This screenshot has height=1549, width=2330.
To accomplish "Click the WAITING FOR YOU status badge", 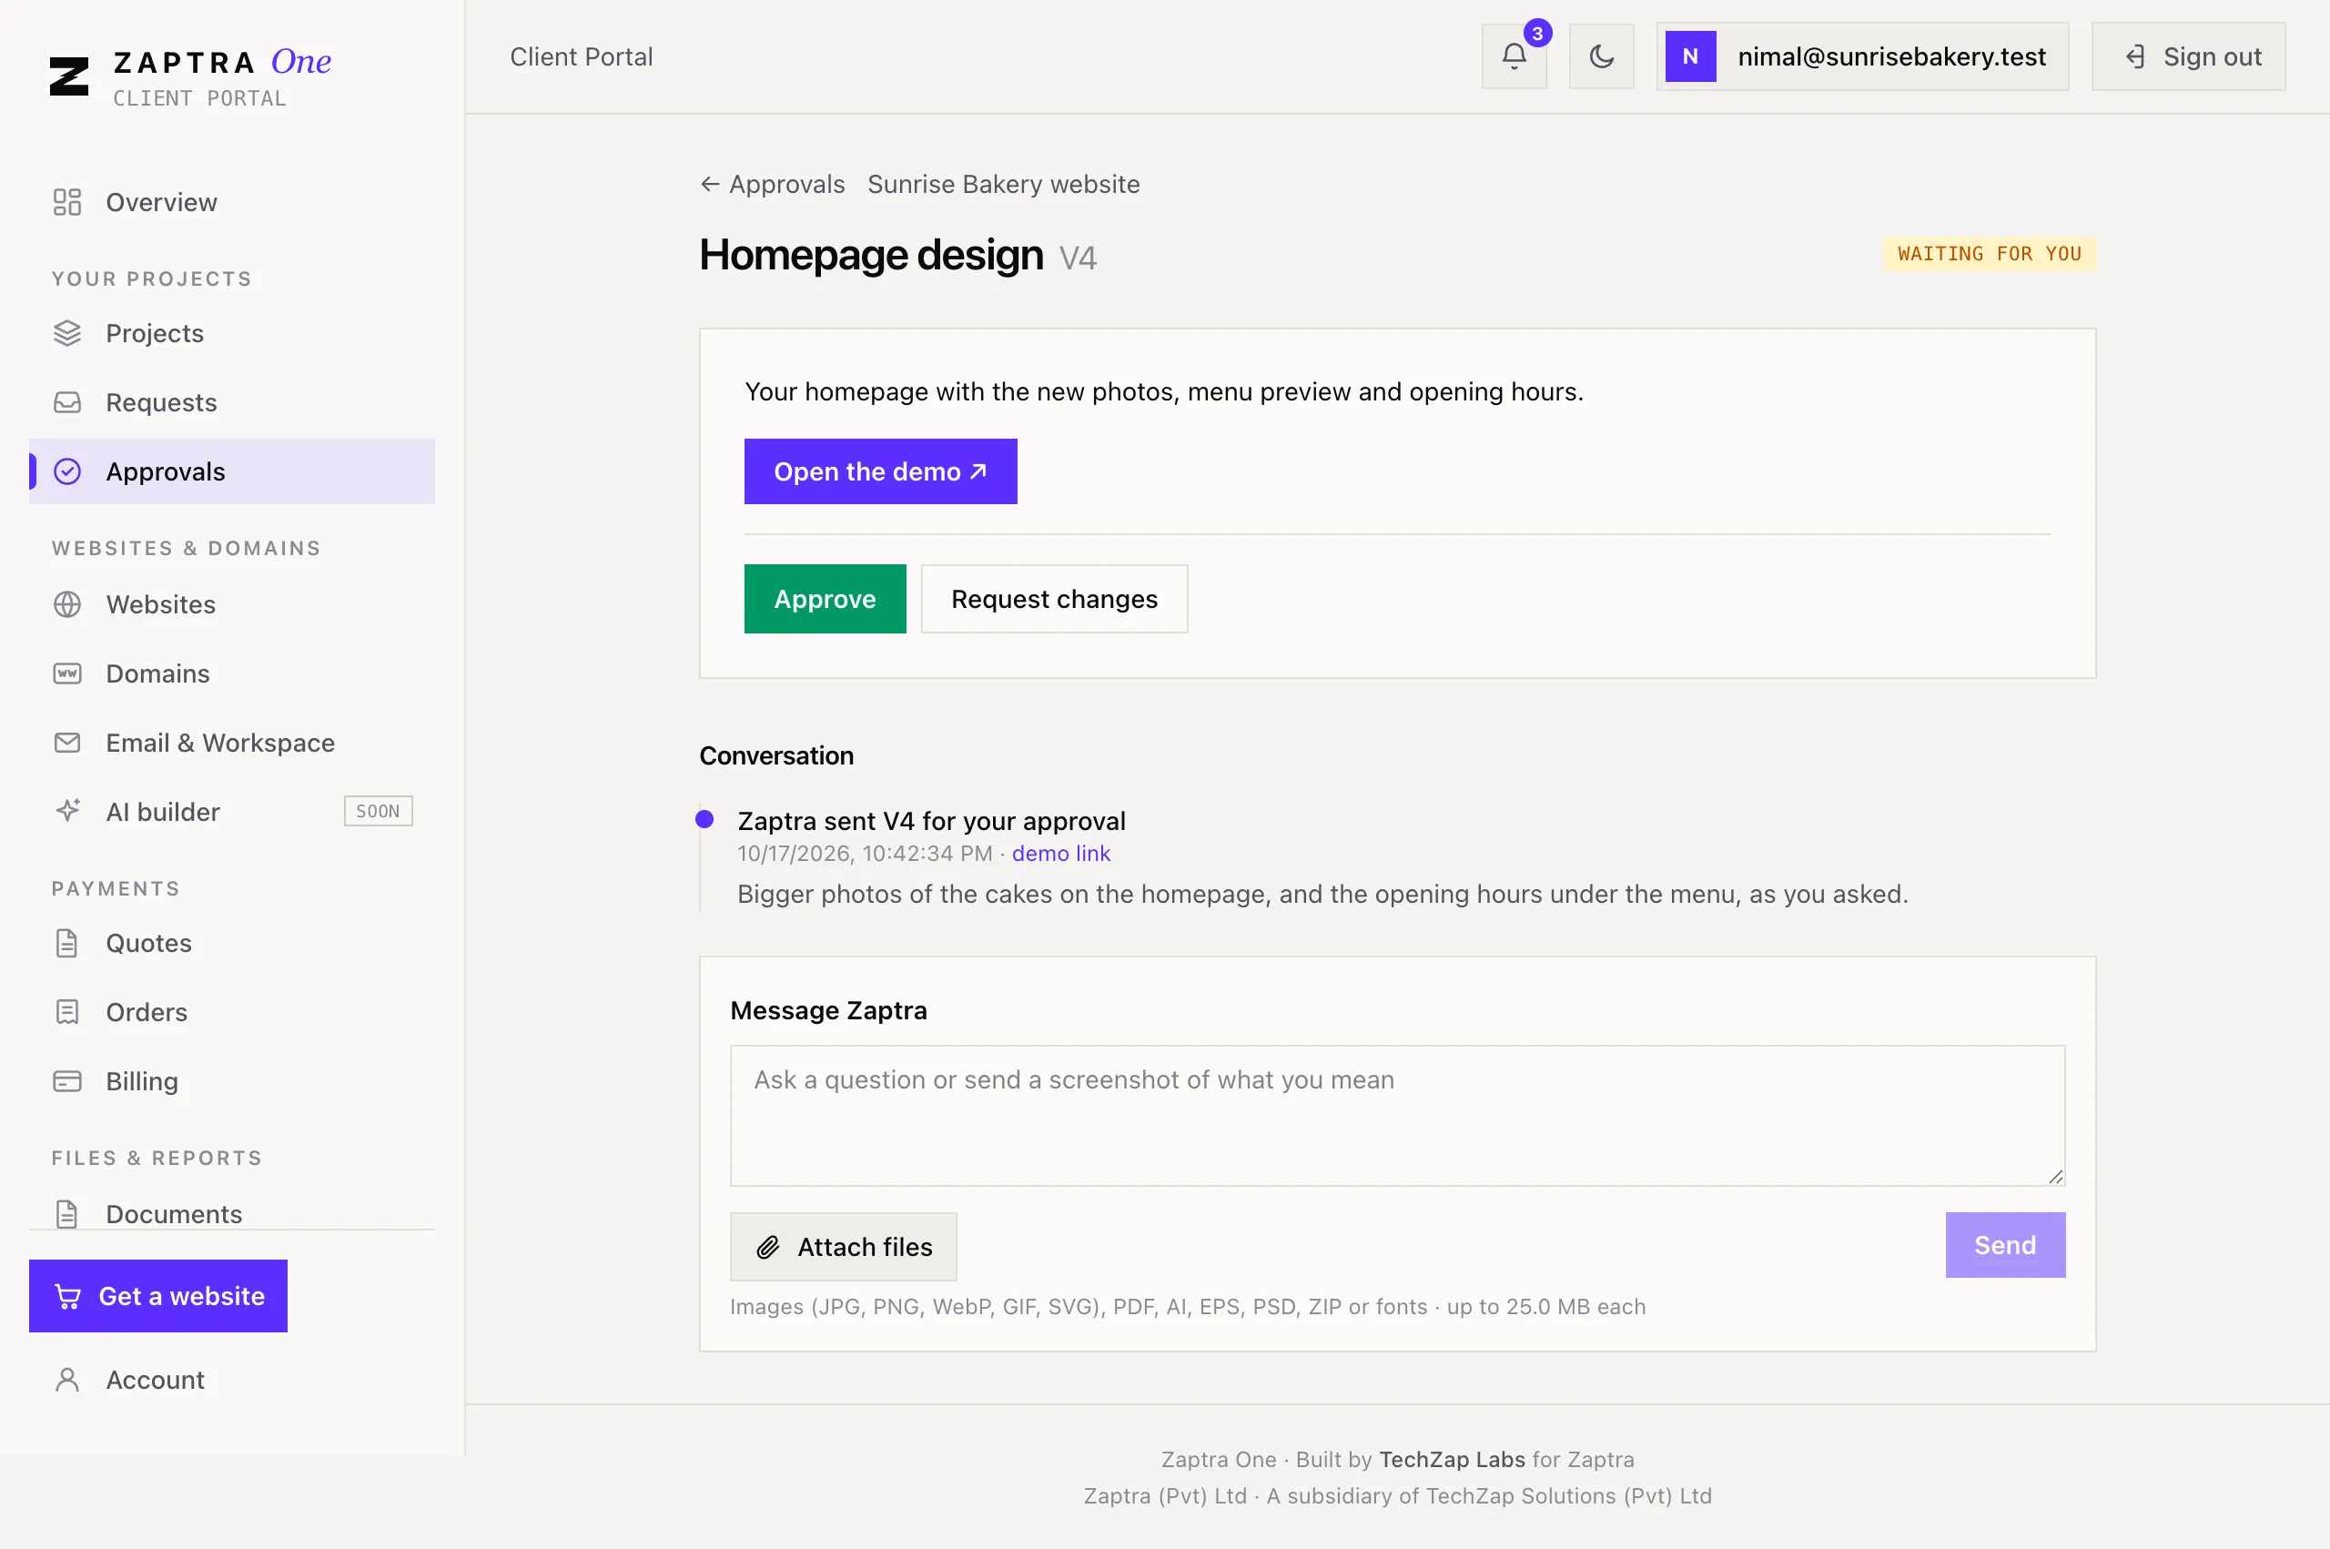I will tap(1990, 254).
